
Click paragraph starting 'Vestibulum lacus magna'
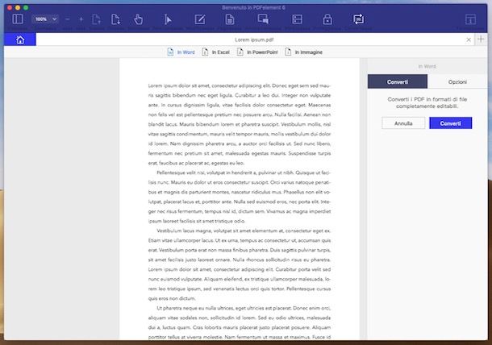point(240,264)
